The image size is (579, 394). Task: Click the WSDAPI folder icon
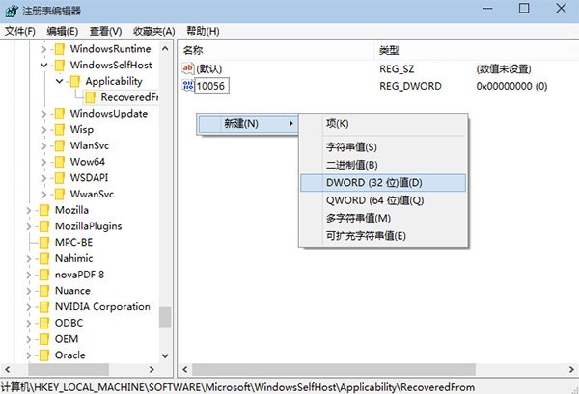pyautogui.click(x=60, y=178)
